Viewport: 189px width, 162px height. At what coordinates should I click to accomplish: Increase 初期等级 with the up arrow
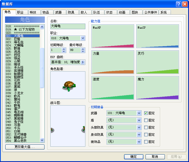click(64, 49)
